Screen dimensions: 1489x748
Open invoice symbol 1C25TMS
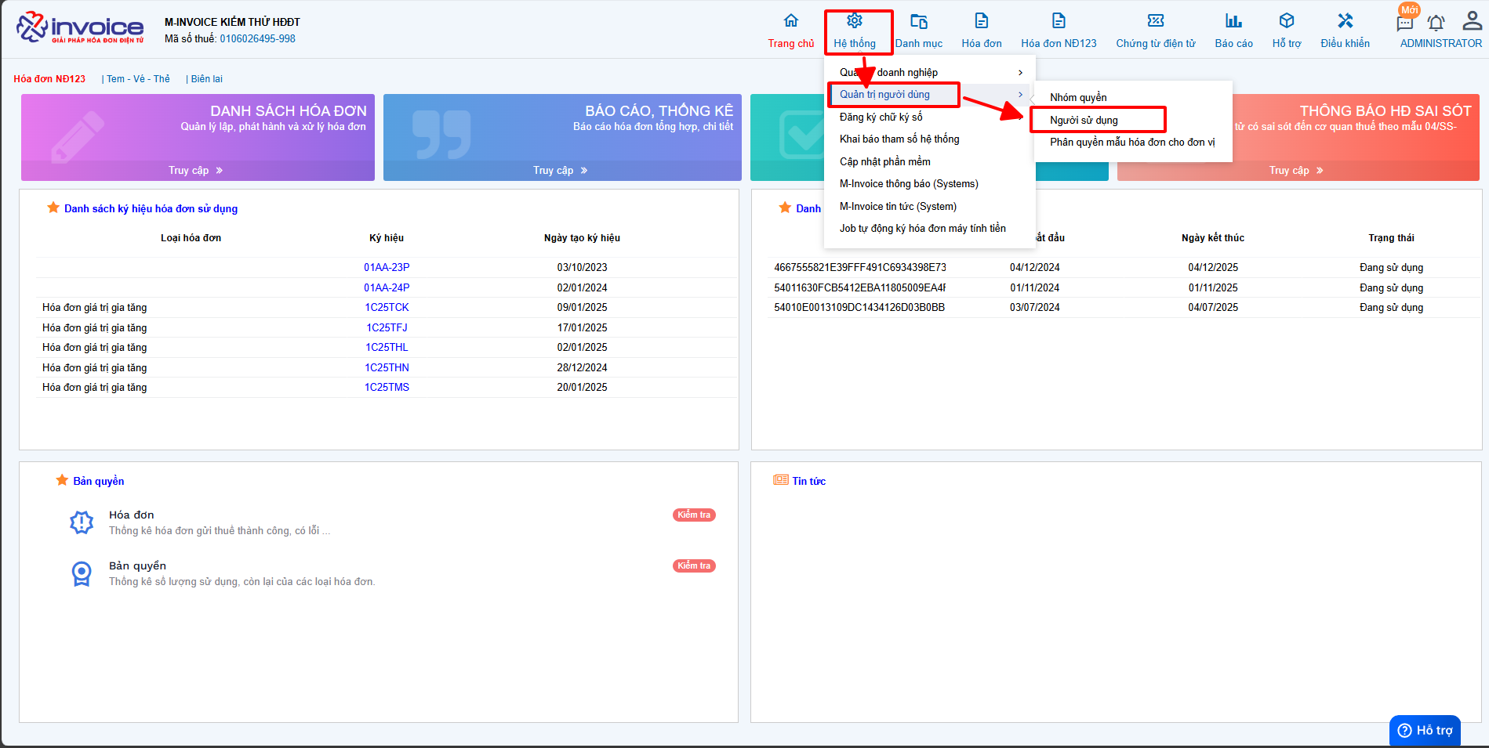387,387
